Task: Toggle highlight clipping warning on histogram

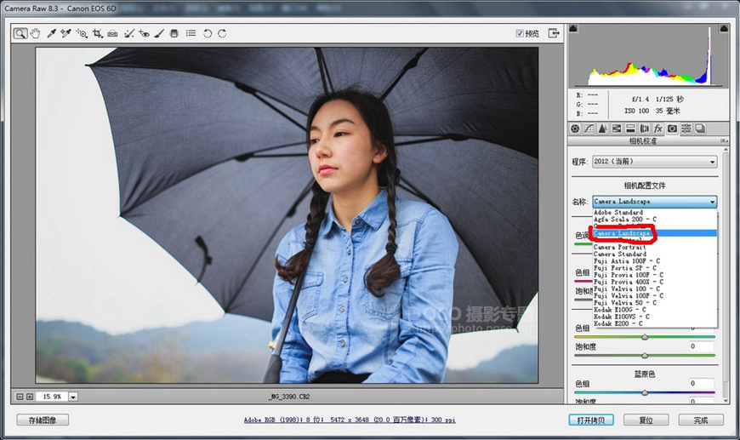Action: [x=724, y=28]
